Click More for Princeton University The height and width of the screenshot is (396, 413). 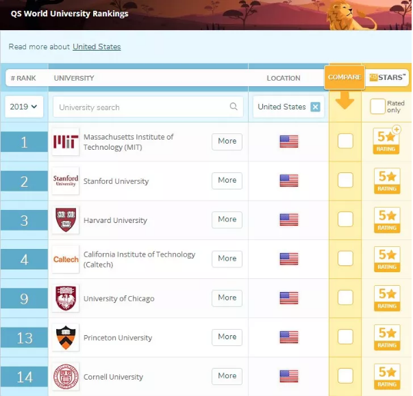[227, 337]
